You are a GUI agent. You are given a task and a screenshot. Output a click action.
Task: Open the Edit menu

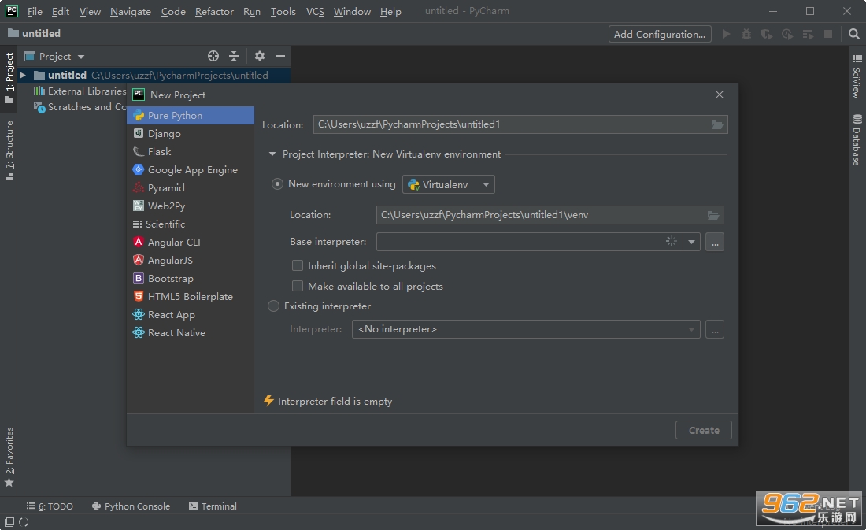[60, 11]
